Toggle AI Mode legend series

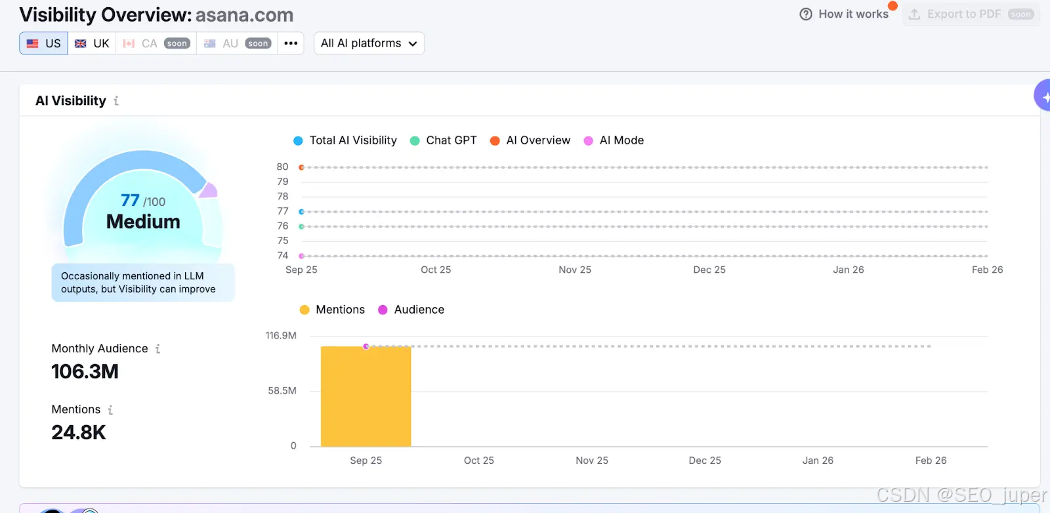[614, 140]
